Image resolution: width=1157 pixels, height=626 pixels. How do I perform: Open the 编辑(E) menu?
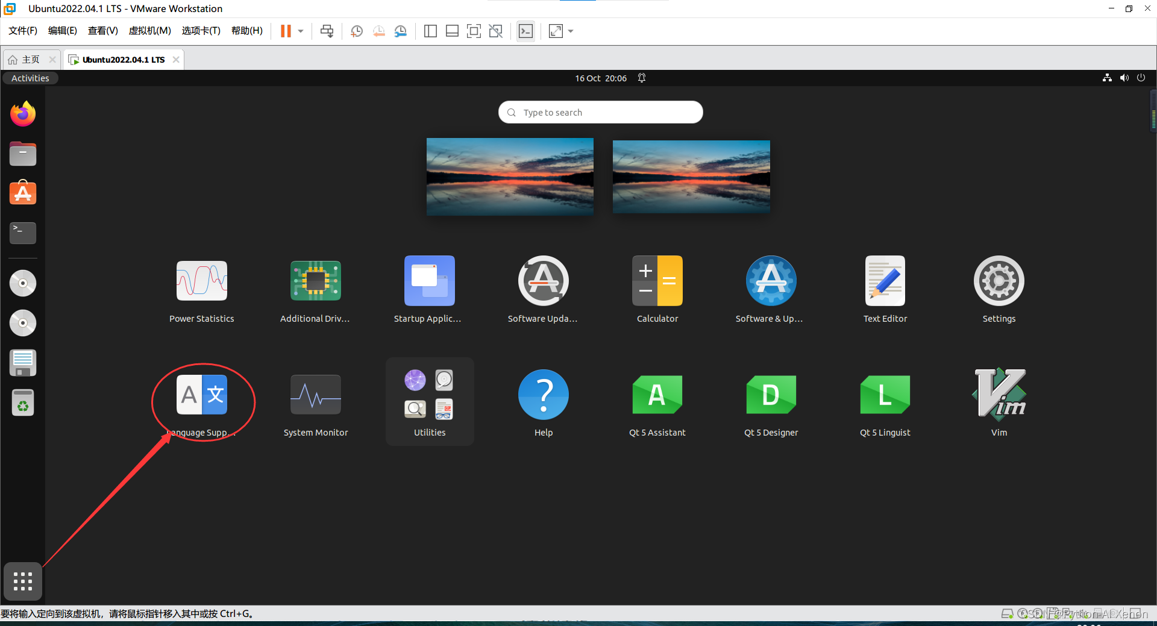(x=63, y=31)
